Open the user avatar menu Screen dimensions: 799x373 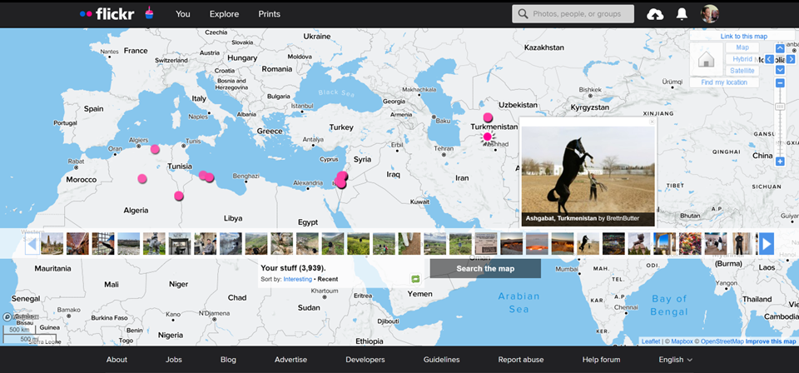click(710, 14)
